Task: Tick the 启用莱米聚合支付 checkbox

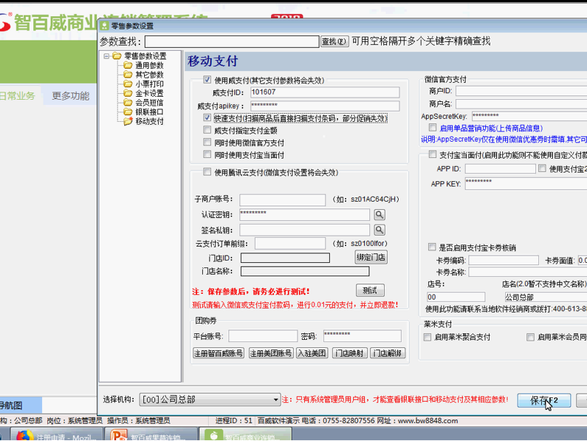Action: tap(428, 337)
